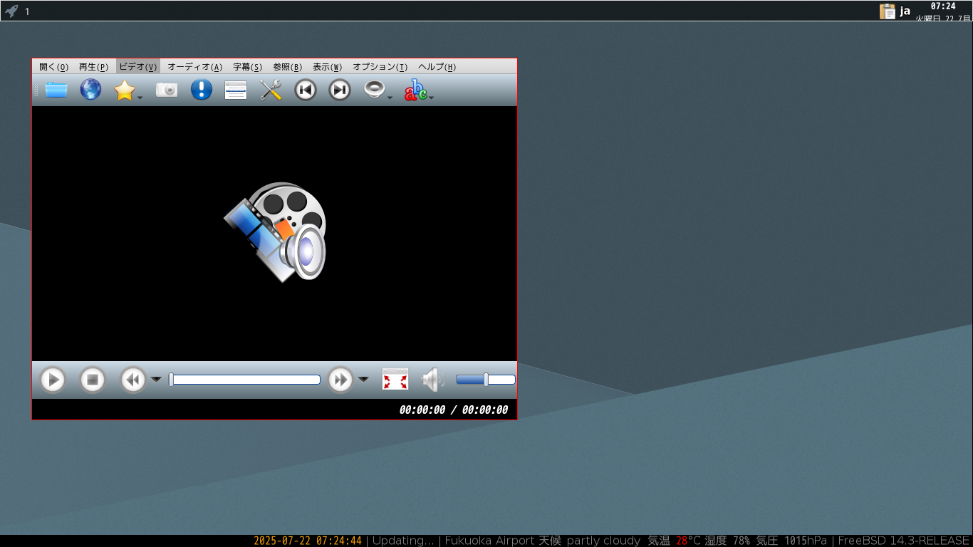The width and height of the screenshot is (973, 547).
Task: Click the Updating... status bar text
Action: click(403, 541)
